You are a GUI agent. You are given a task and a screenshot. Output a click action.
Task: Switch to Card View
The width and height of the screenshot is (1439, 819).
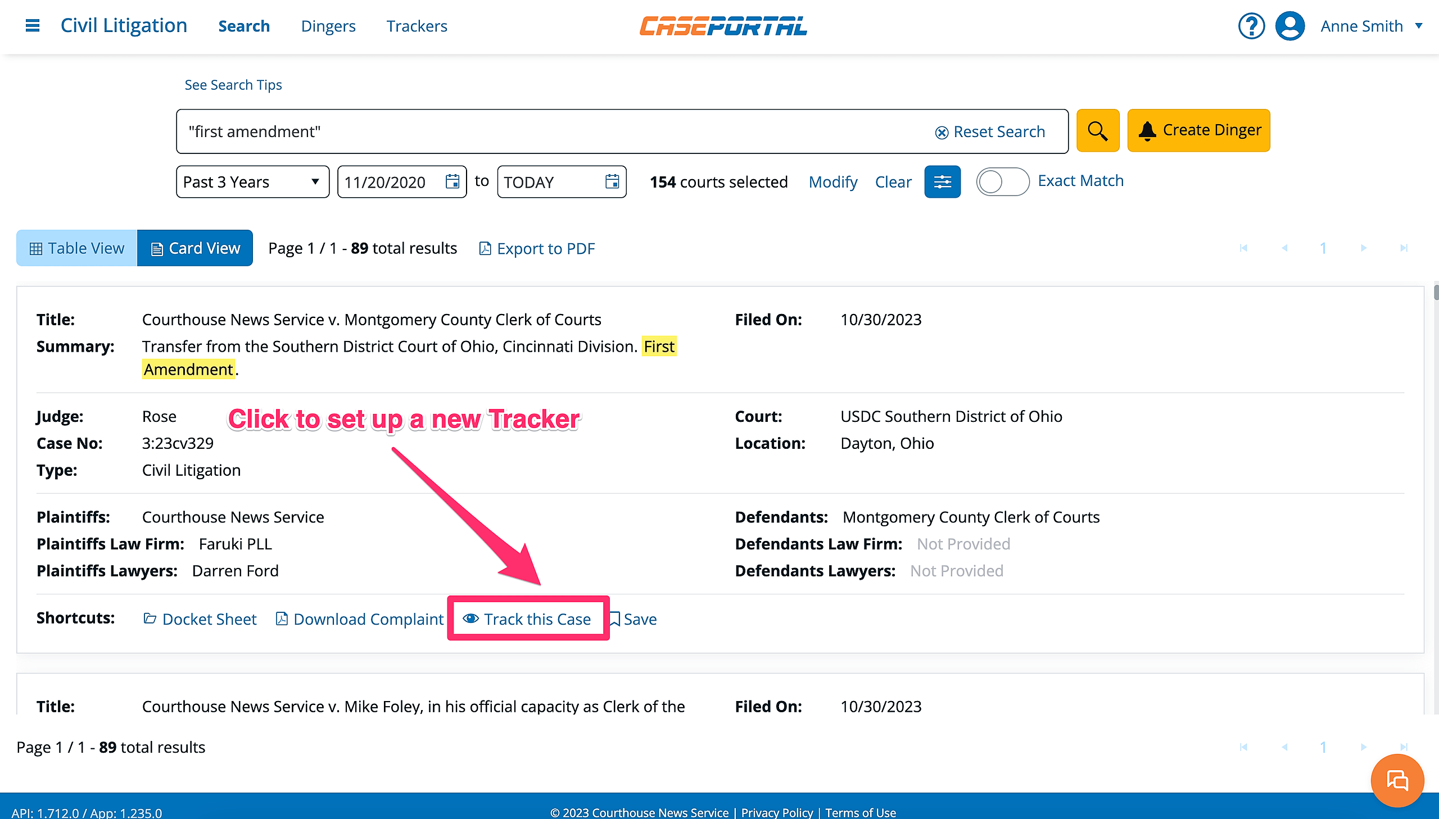click(195, 248)
